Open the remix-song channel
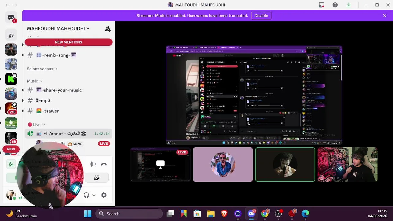This screenshot has width=393, height=221. tap(68, 55)
